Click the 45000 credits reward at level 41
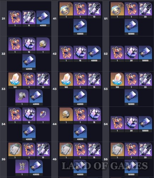This screenshot has height=178, width=154. click(80, 27)
